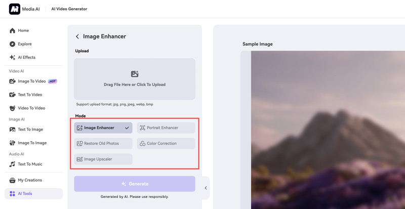Click the Media AI logo icon

tap(14, 9)
